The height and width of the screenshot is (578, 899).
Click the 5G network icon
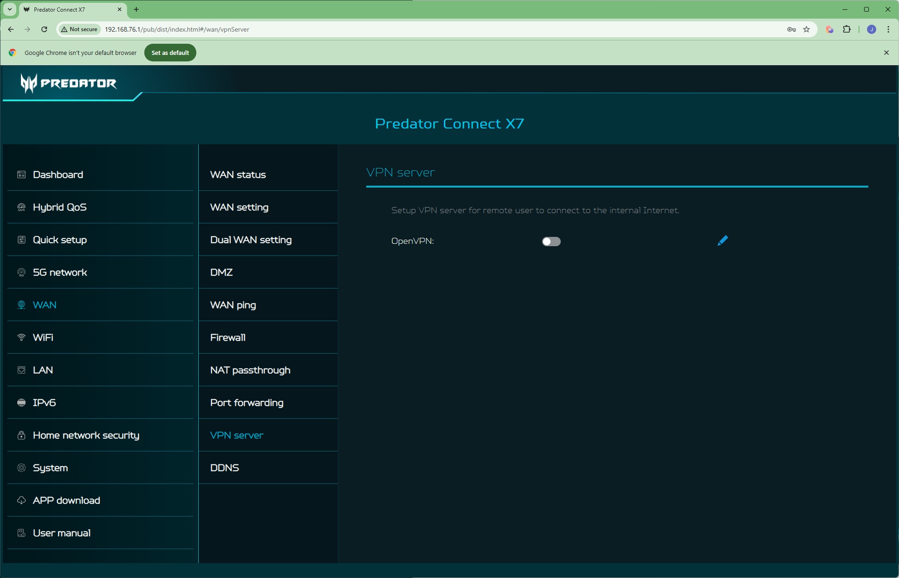21,272
